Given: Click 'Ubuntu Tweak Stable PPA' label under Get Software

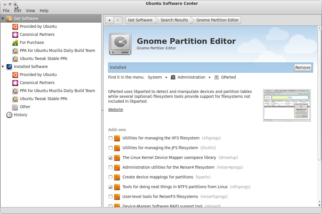Looking at the screenshot, I should 43,59.
